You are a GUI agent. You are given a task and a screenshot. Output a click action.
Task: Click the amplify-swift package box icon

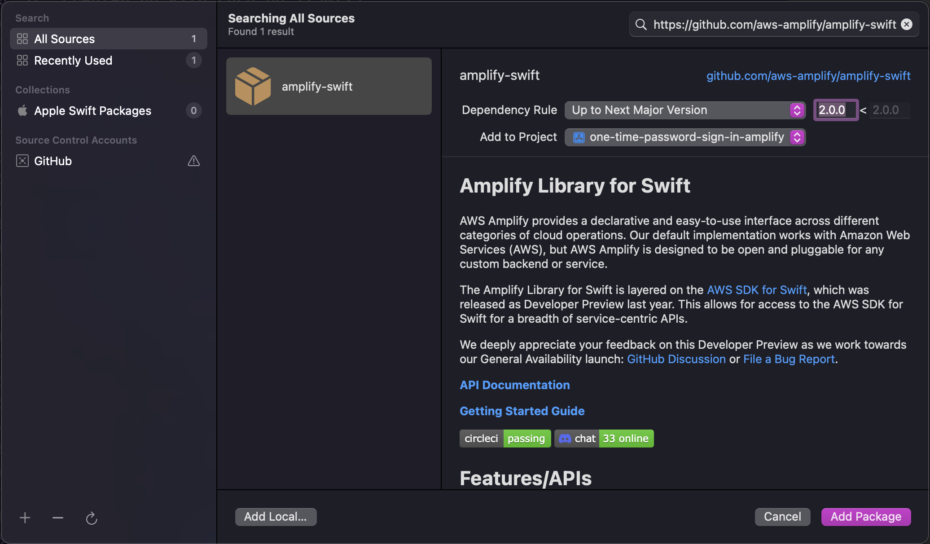pyautogui.click(x=253, y=86)
